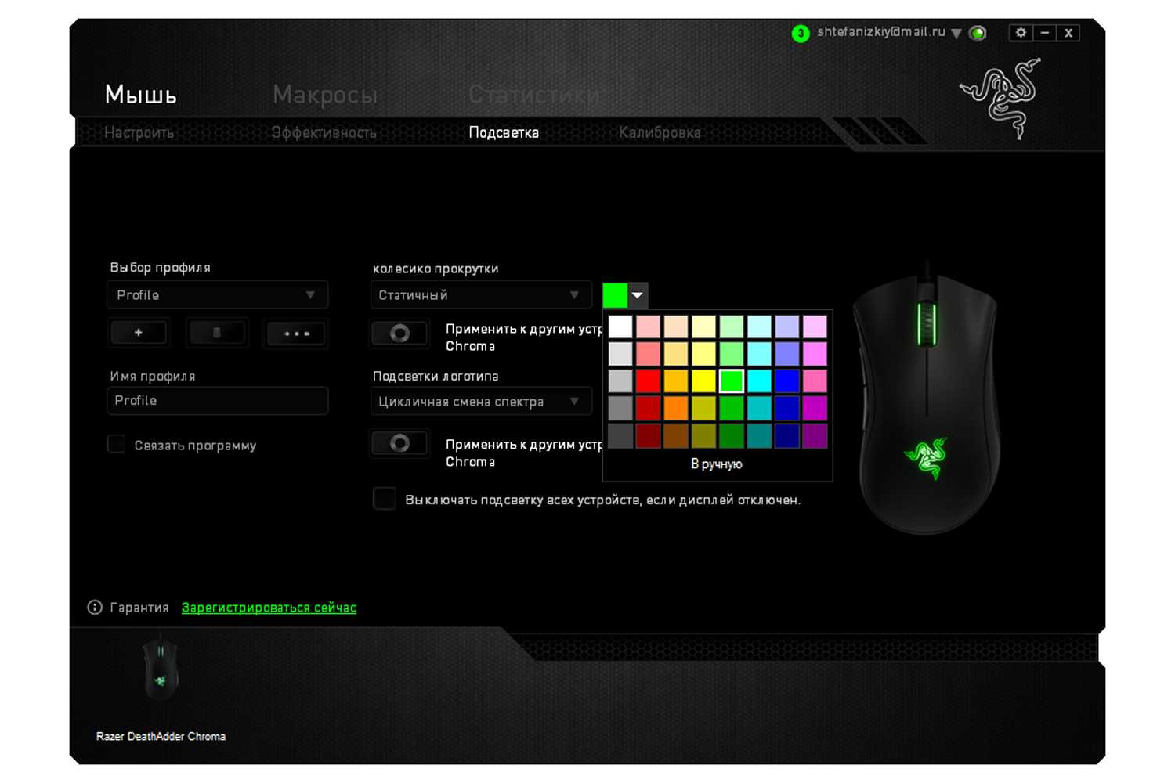1175x783 pixels.
Task: Select the purple swatch in bottom palette row
Action: tap(815, 436)
